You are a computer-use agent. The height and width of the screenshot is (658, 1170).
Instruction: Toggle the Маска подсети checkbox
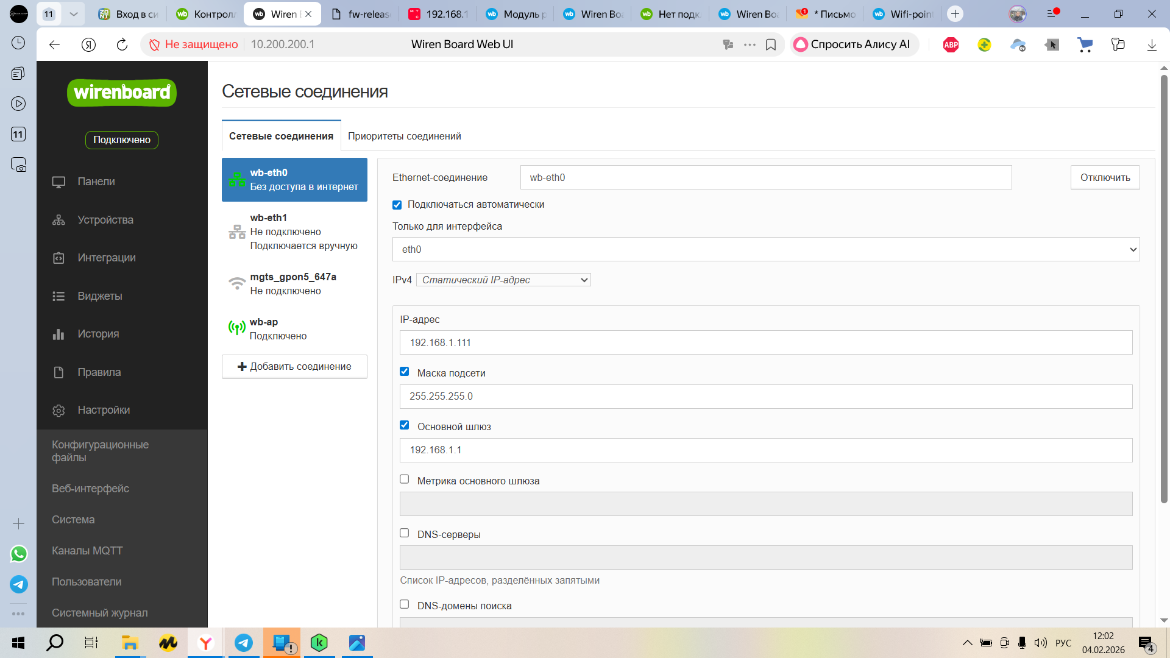pos(405,372)
